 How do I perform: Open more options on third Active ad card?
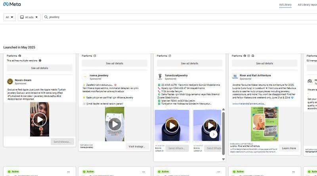[219, 172]
